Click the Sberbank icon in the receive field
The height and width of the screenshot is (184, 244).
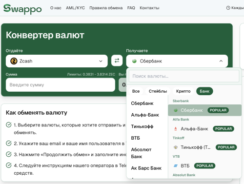134,61
